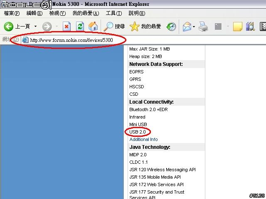This screenshot has height=199, width=266.
Task: Click the 'CLDC 1.1' entry
Action: [x=138, y=162]
